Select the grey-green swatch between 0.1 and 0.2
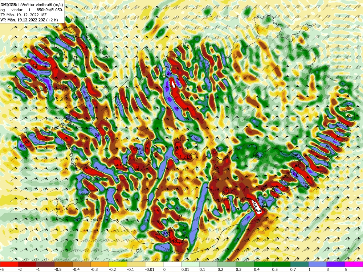The height and width of the screenshot is (272, 363). [209, 264]
